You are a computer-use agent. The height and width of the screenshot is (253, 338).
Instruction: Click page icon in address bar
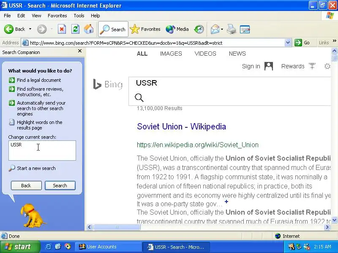tap(25, 43)
